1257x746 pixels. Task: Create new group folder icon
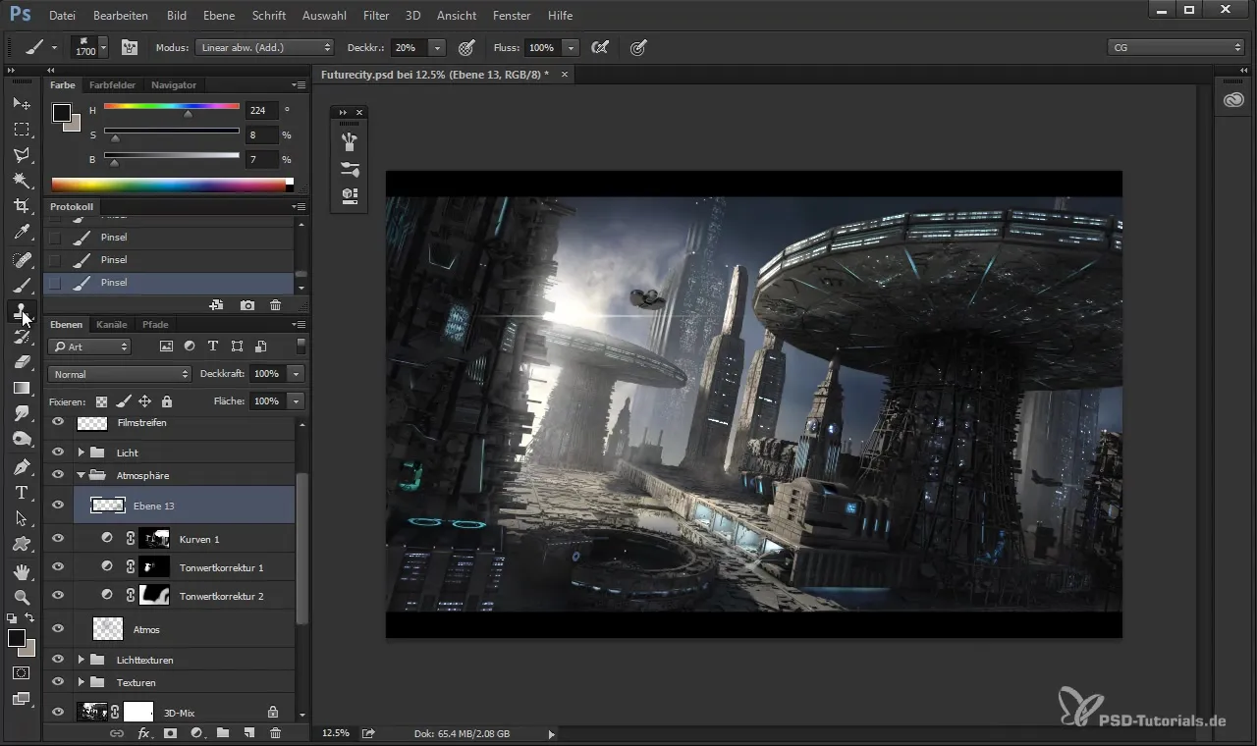click(x=223, y=733)
